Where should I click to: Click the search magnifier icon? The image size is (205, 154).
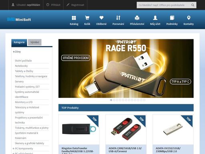pos(193,5)
